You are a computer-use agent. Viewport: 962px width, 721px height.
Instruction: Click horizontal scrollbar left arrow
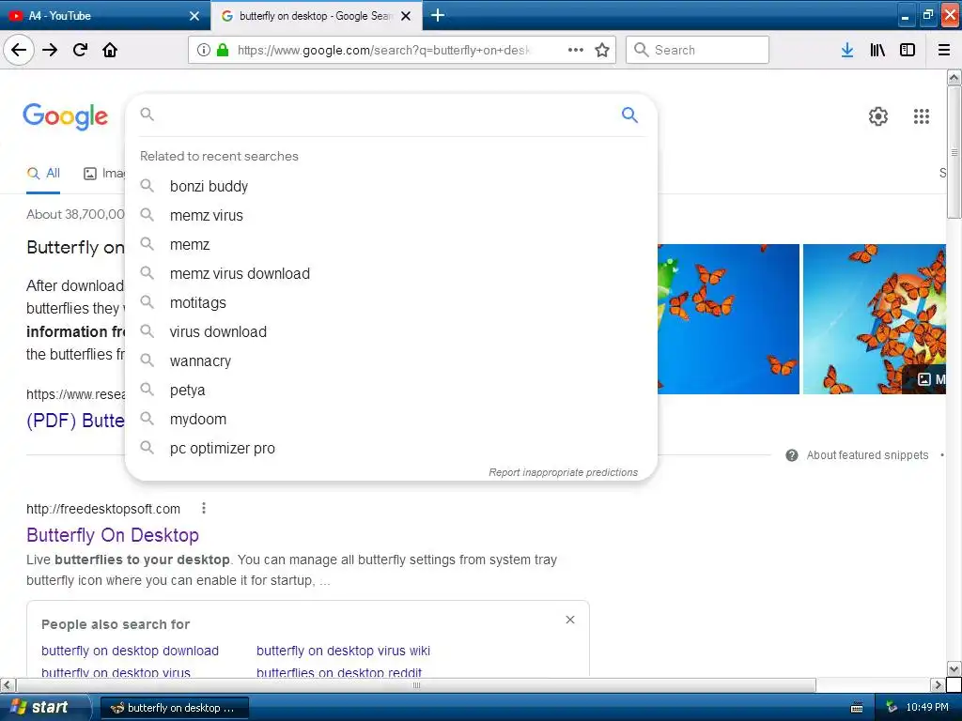(8, 684)
